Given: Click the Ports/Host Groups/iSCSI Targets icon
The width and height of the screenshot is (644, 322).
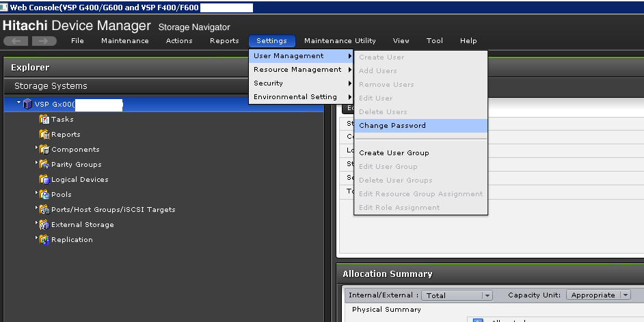Looking at the screenshot, I should point(44,209).
